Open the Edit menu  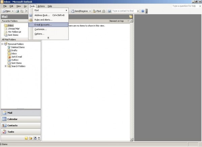coord(11,6)
